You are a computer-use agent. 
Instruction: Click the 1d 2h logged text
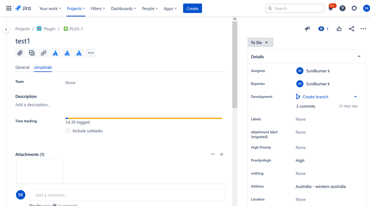78,122
